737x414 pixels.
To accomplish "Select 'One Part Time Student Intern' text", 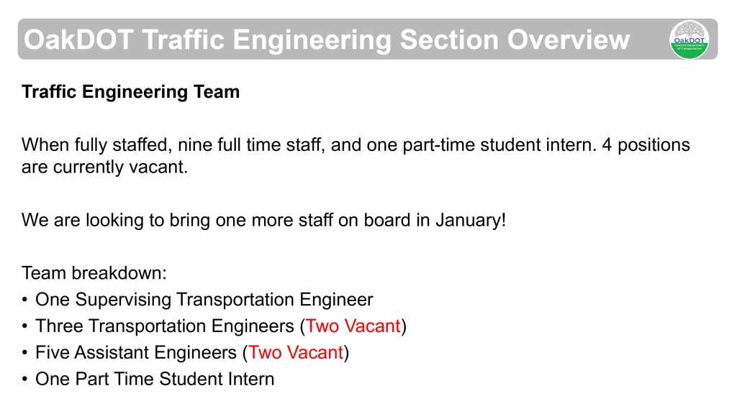I will tap(155, 379).
